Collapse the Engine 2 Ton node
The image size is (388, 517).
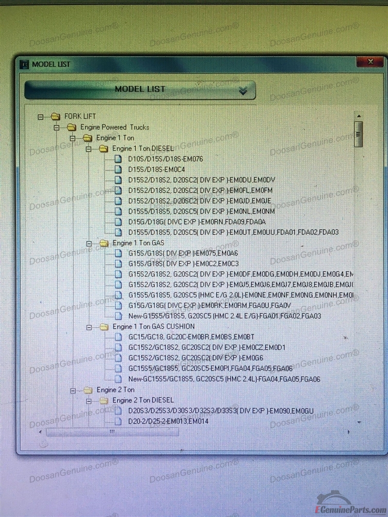[x=73, y=390]
